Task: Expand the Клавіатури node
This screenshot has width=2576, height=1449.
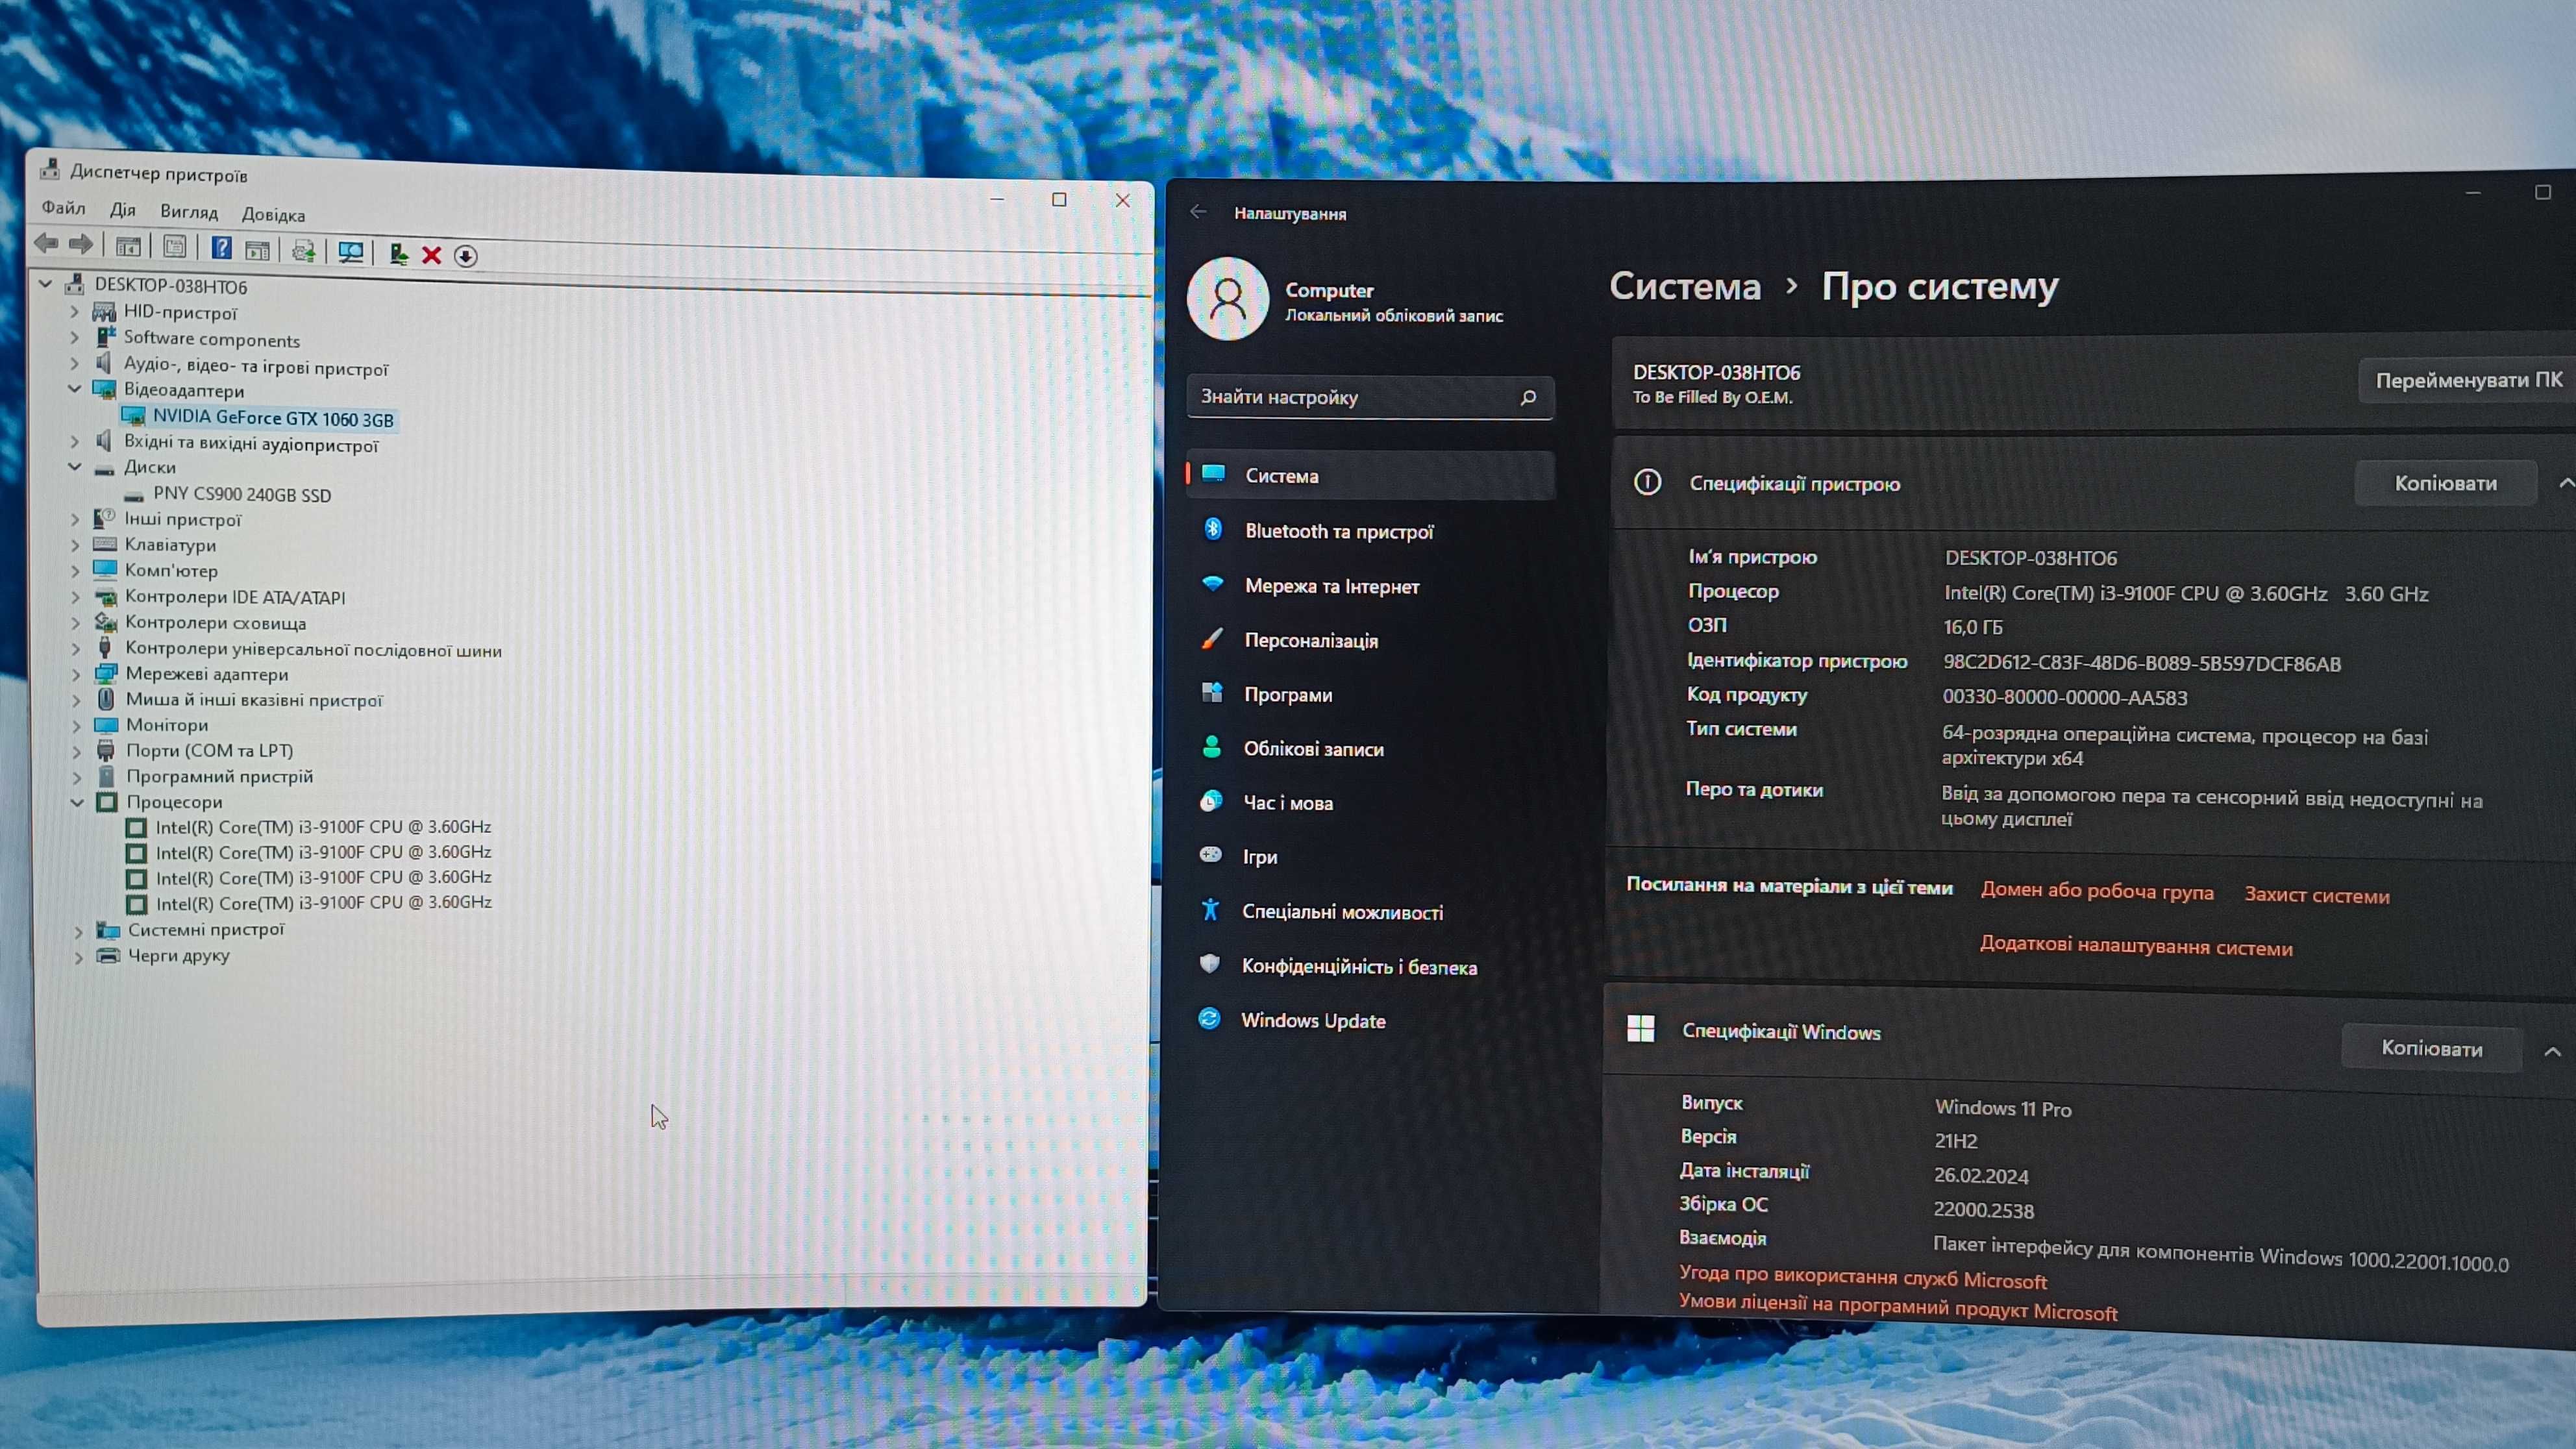Action: coord(76,545)
